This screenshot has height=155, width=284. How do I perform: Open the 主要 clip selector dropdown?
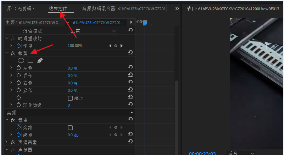(68, 22)
